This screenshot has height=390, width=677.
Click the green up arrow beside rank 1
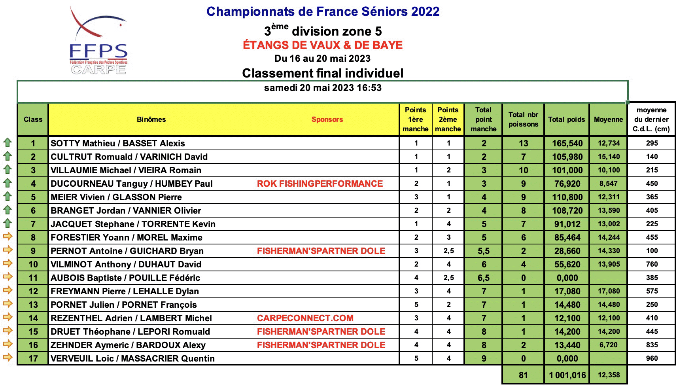(8, 143)
